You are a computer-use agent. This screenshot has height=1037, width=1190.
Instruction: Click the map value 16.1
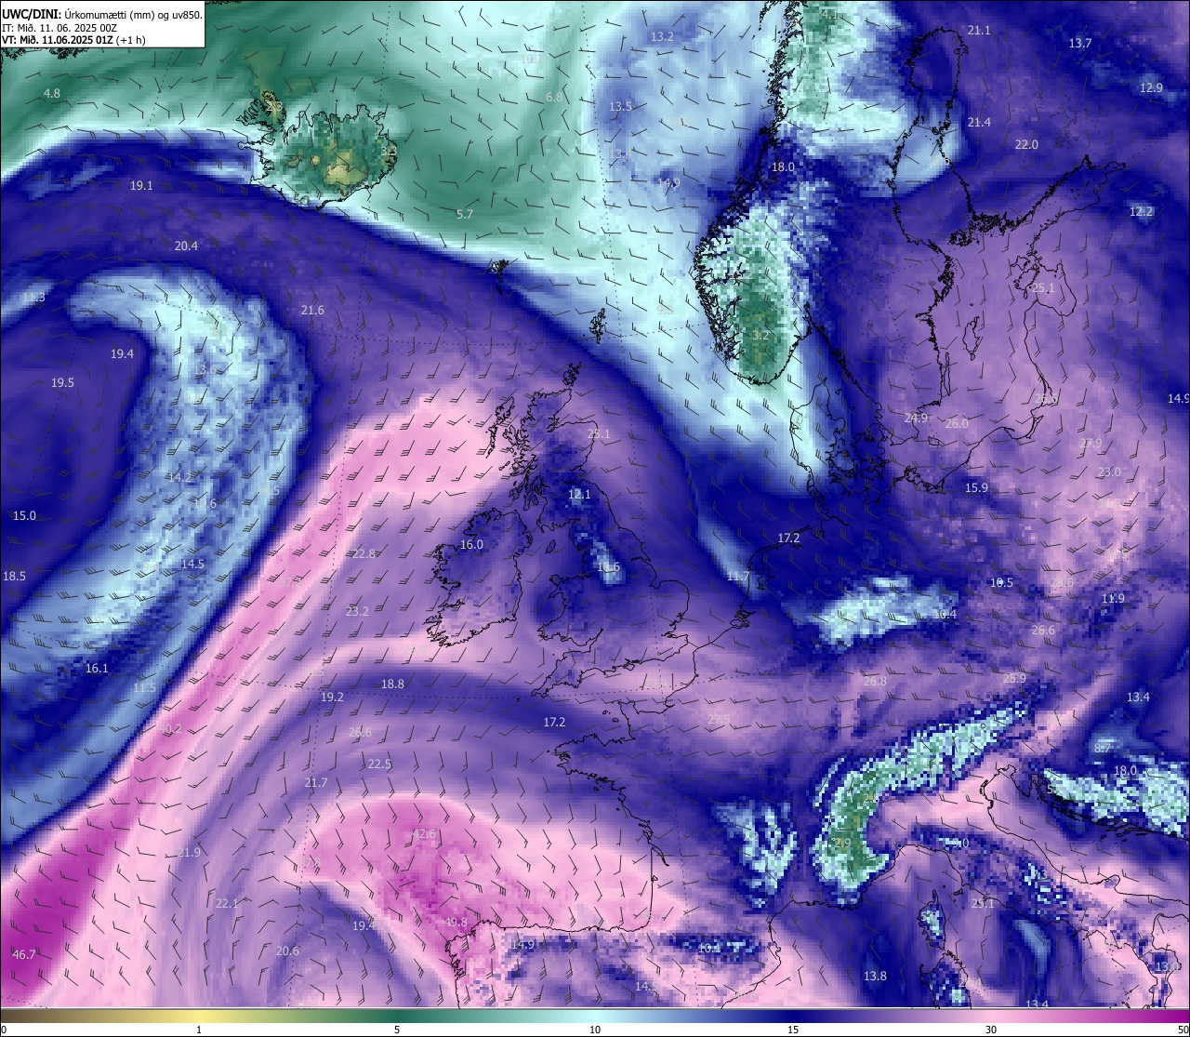[97, 669]
